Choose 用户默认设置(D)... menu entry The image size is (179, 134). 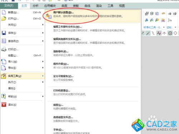(93, 16)
